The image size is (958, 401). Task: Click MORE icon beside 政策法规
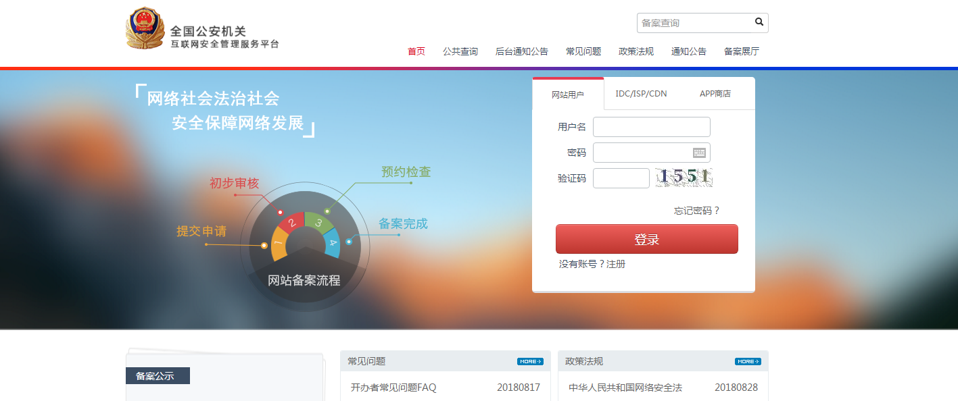click(748, 361)
